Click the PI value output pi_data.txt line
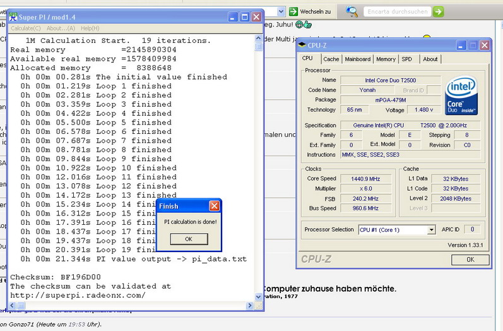Image resolution: width=503 pixels, height=331 pixels. tap(134, 259)
